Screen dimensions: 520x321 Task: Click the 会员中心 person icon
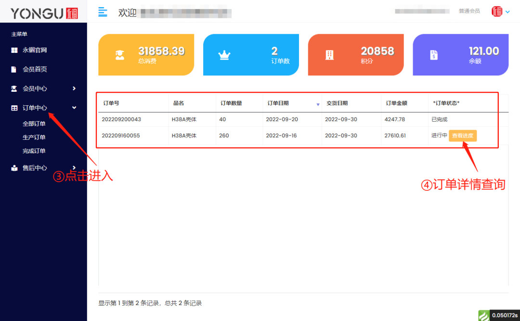tap(15, 88)
